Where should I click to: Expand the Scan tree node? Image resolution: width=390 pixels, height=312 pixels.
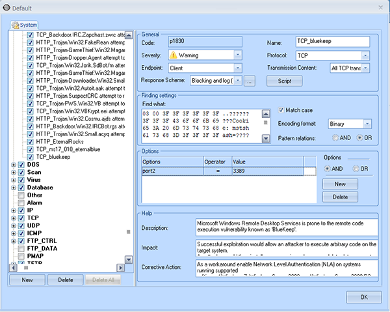click(x=14, y=173)
